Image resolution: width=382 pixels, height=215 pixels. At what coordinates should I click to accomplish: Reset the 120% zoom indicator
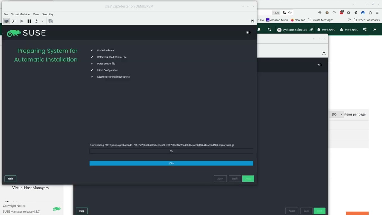point(276,13)
